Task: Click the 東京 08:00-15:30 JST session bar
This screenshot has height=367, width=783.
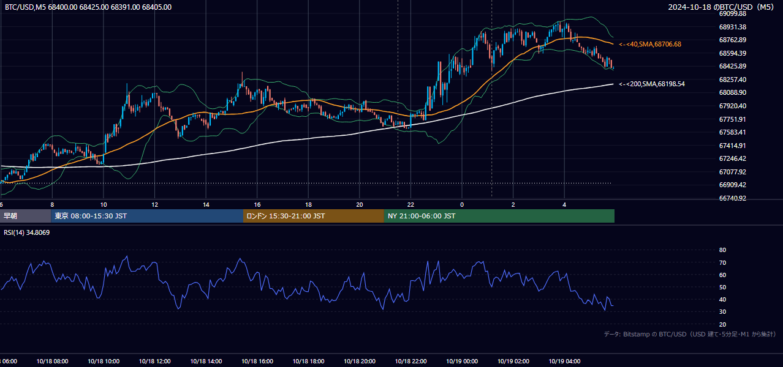Action: click(147, 216)
